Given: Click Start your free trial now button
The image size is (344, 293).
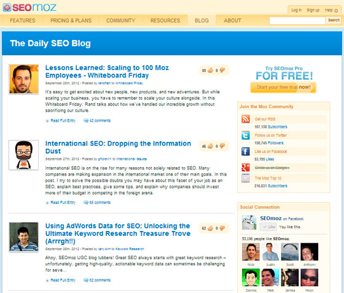Looking at the screenshot, I should coord(283,87).
